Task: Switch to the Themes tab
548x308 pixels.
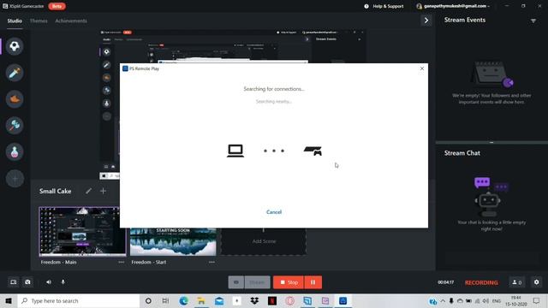Action: 39,21
